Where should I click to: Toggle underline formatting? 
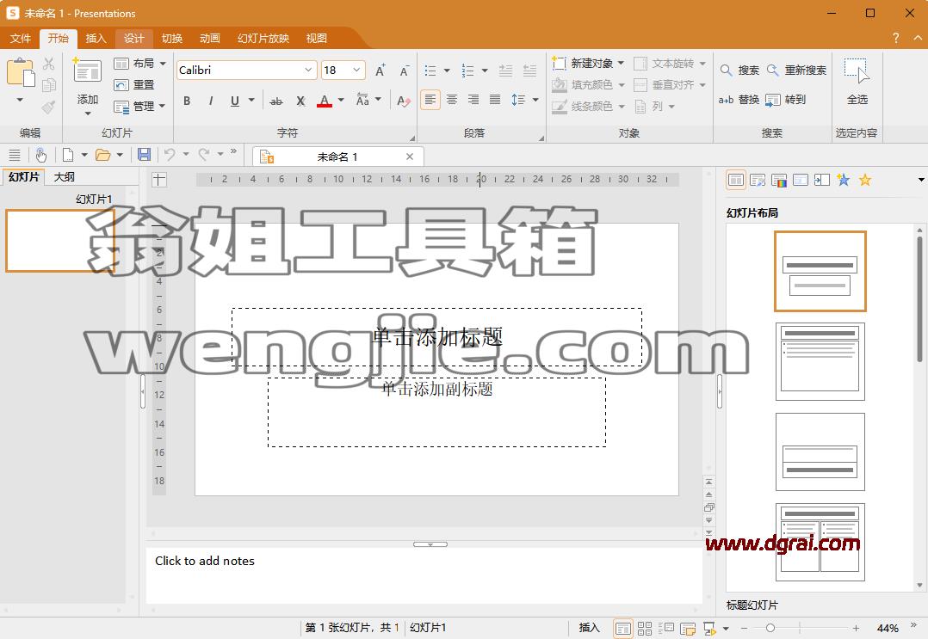tap(235, 101)
